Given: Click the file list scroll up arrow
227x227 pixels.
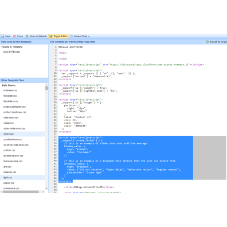Looking at the screenshot, I should [47, 85].
